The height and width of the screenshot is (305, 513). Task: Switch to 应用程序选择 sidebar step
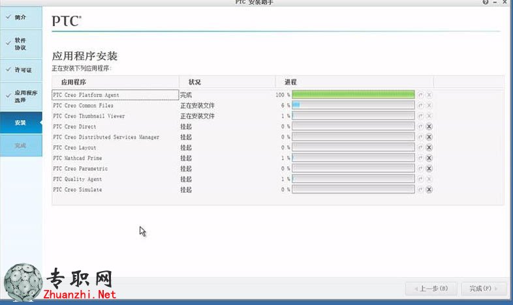tap(21, 96)
